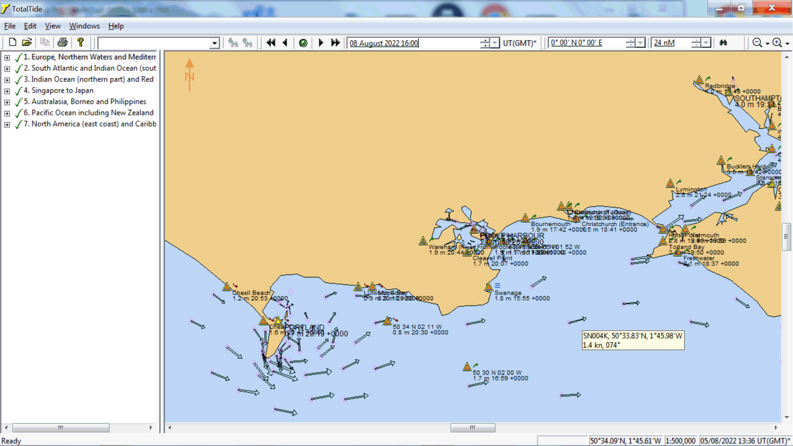The height and width of the screenshot is (446, 793).
Task: Click the Open file folder icon
Action: [27, 43]
